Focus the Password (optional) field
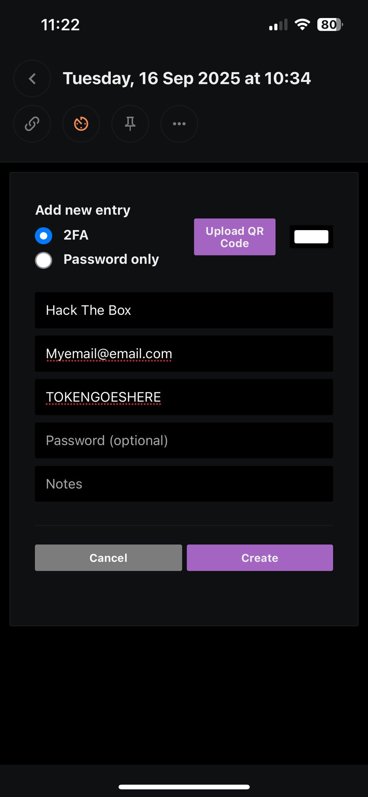This screenshot has height=797, width=368. point(184,440)
